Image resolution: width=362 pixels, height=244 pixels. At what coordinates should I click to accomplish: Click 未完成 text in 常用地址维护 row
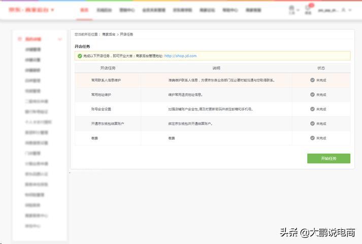321,95
